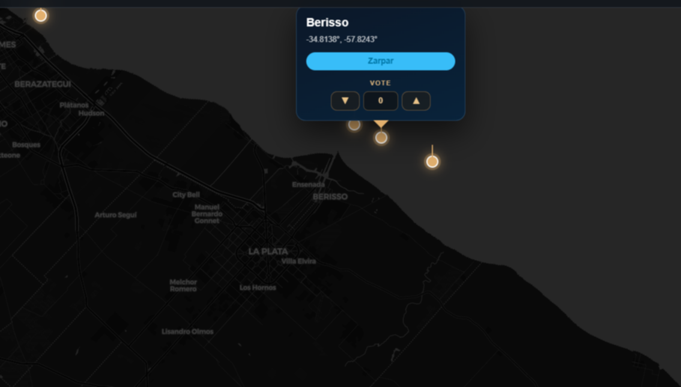
Task: Click the LA PLATA city label
Action: point(268,251)
